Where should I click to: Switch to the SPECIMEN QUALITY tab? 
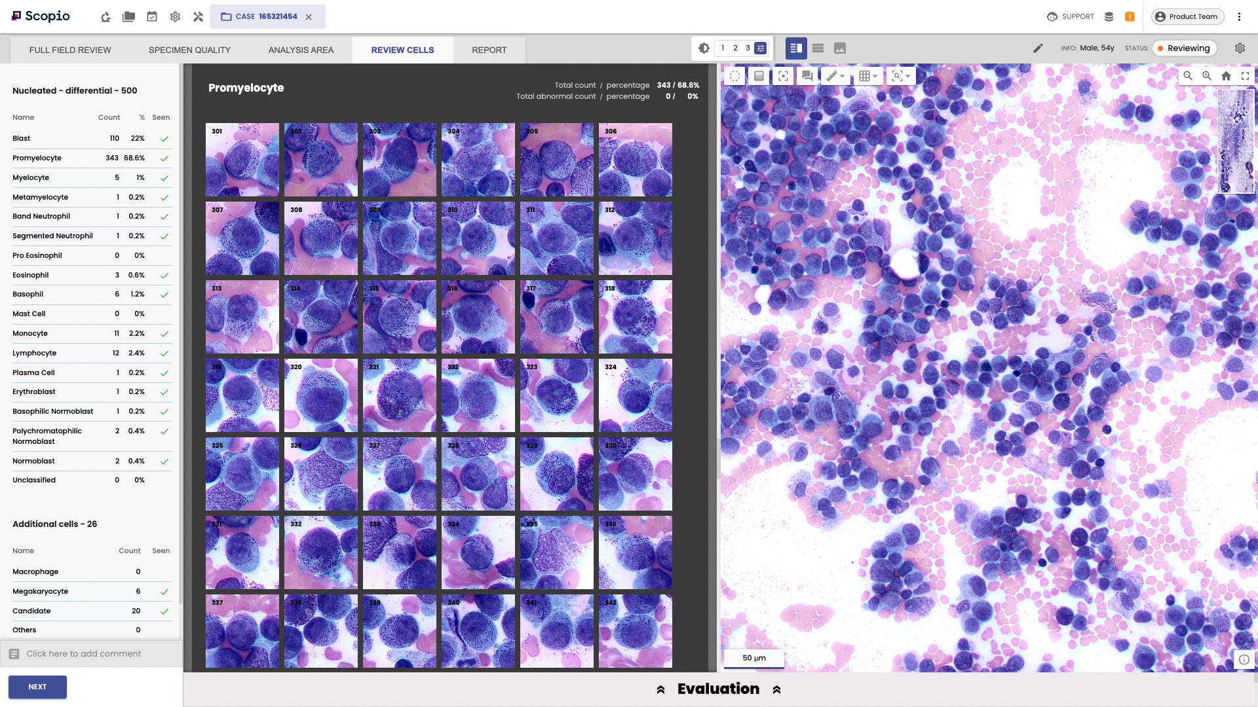coord(189,50)
